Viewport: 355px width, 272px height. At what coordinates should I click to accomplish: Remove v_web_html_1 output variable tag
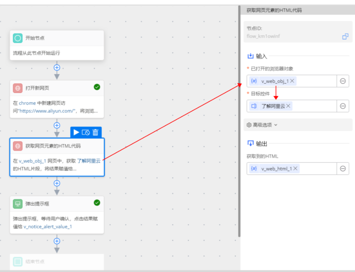[x=296, y=168]
